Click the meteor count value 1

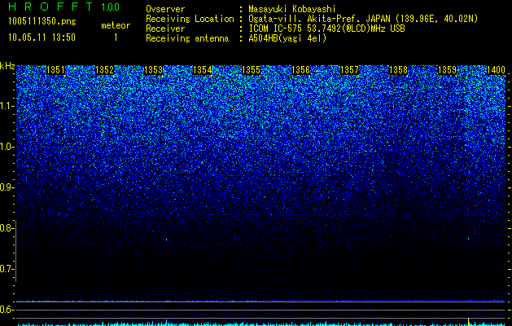point(116,37)
